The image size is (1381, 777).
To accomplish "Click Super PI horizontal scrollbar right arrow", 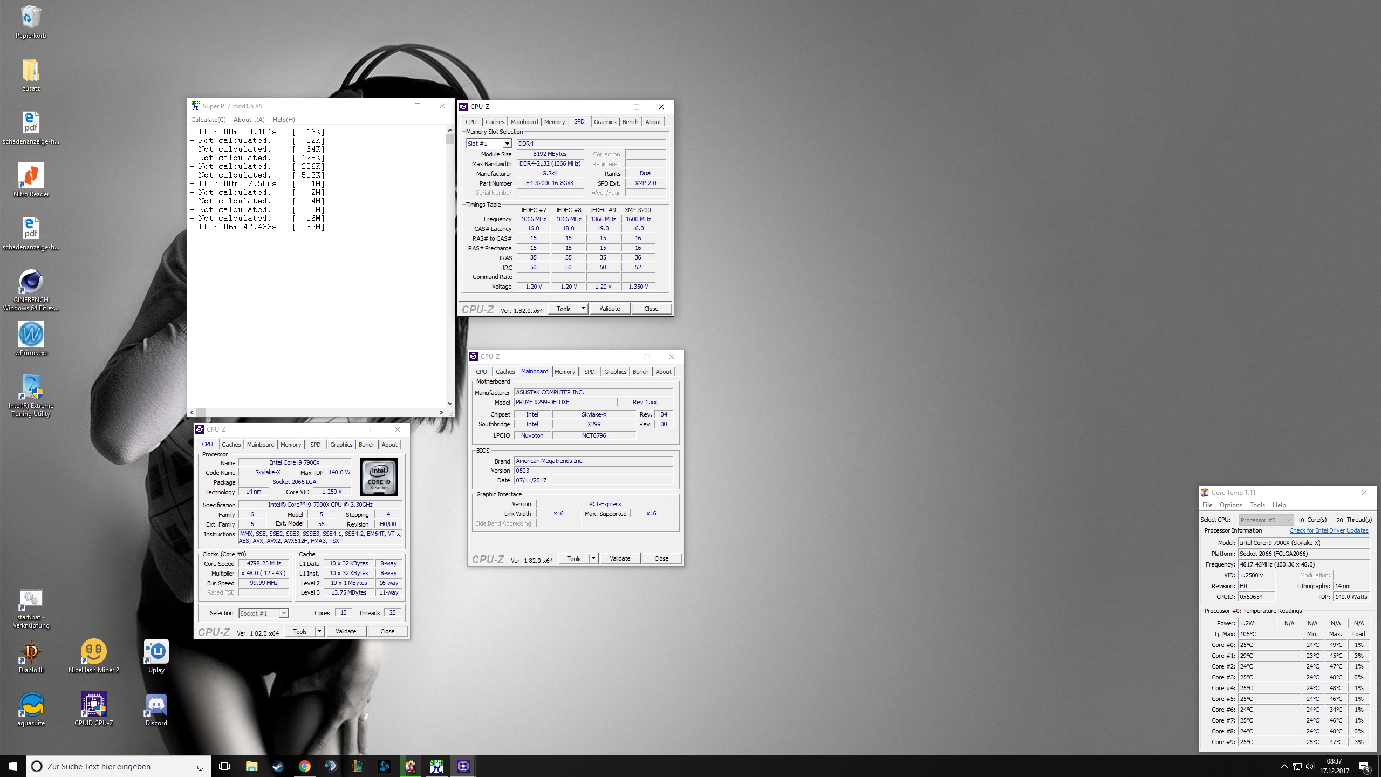I will pyautogui.click(x=441, y=412).
